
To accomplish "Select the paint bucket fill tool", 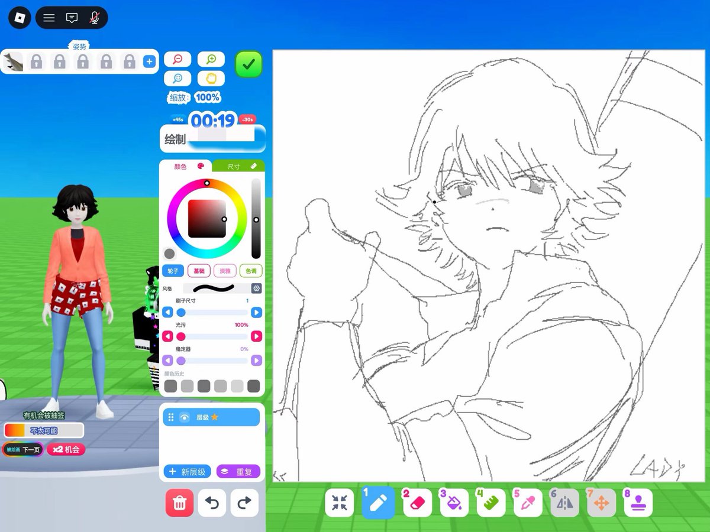I will click(454, 503).
